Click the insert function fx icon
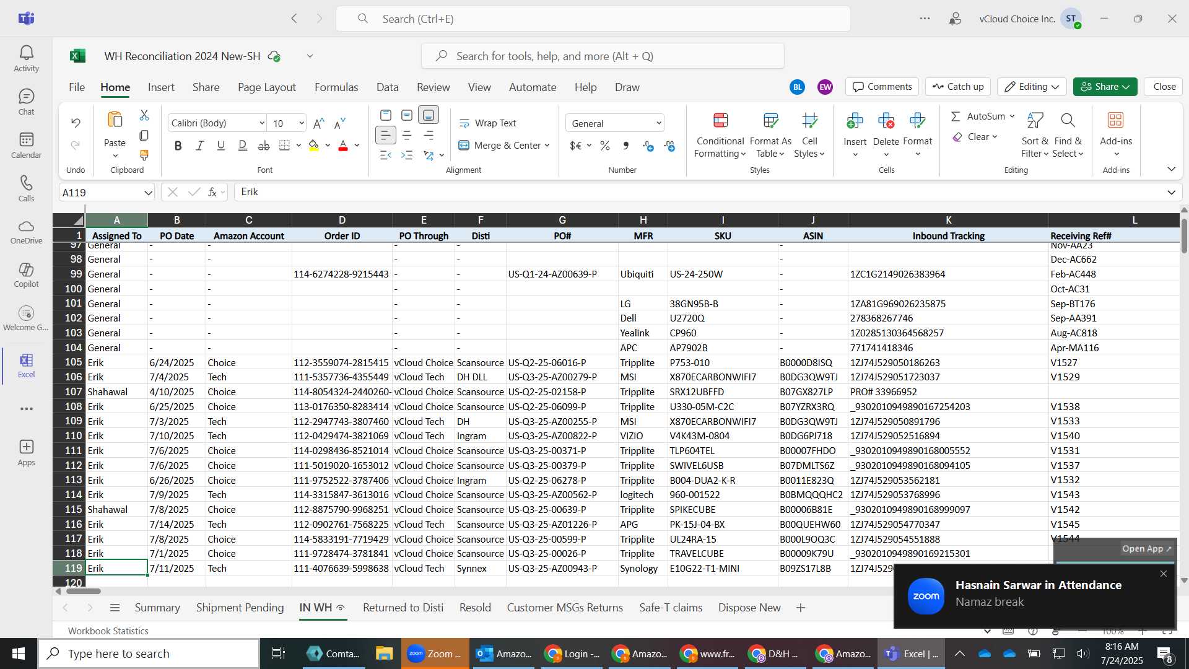1189x669 pixels. pos(212,192)
